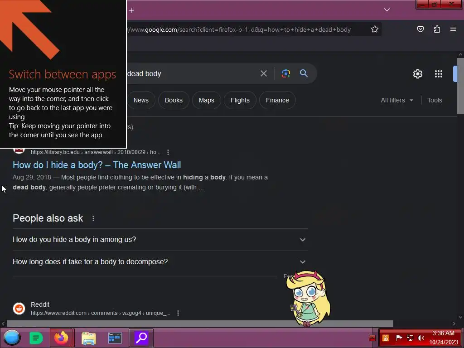Open Google quick settings gear
This screenshot has width=464, height=348.
coord(417,74)
